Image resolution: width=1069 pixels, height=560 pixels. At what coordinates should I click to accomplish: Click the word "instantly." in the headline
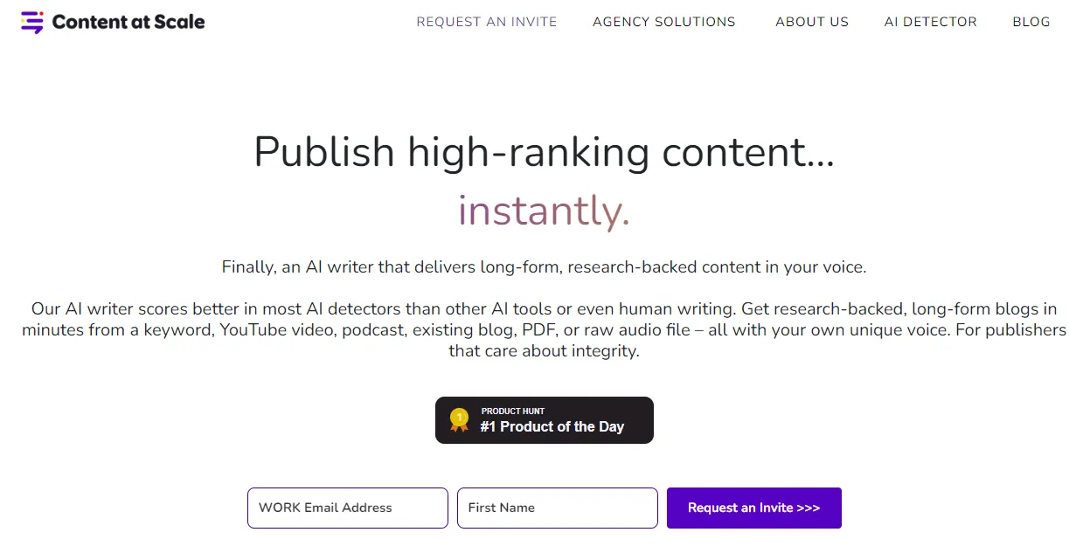click(x=544, y=211)
